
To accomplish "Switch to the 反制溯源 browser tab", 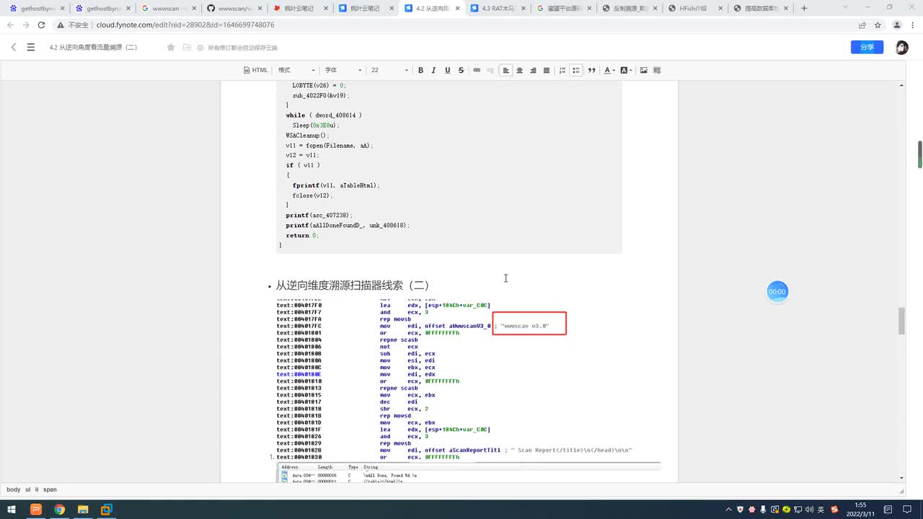I will click(x=629, y=9).
